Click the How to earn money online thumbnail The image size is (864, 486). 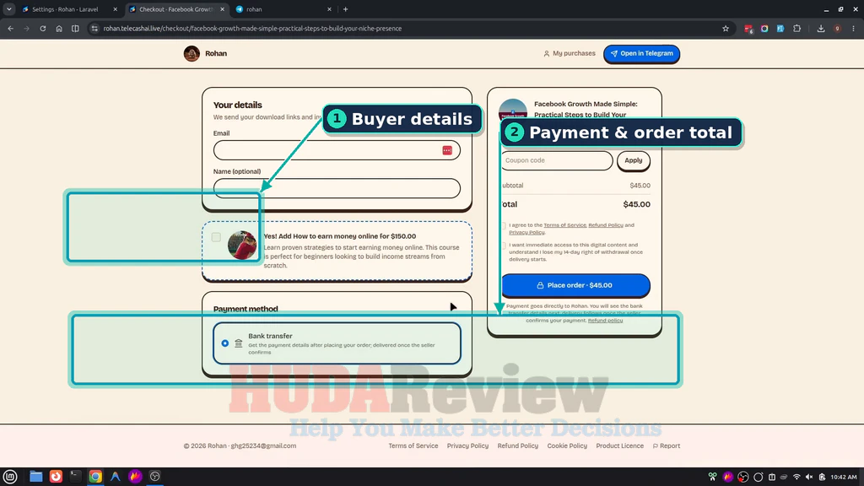coord(242,246)
